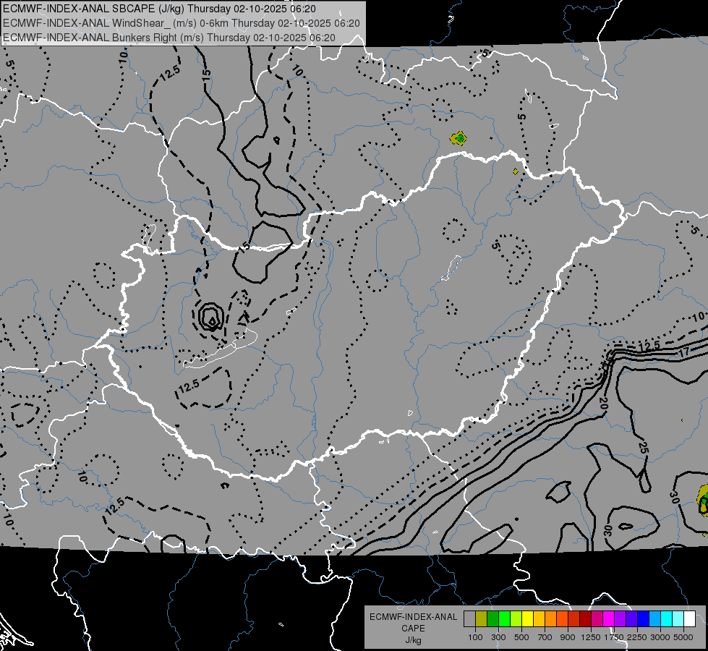Click the green CAPE patch in the north
Image resolution: width=708 pixels, height=651 pixels.
pyautogui.click(x=459, y=137)
